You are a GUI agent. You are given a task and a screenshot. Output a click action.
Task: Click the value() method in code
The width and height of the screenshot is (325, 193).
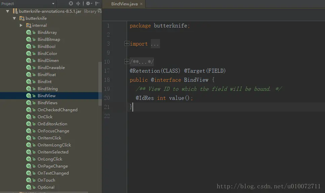click(x=179, y=98)
